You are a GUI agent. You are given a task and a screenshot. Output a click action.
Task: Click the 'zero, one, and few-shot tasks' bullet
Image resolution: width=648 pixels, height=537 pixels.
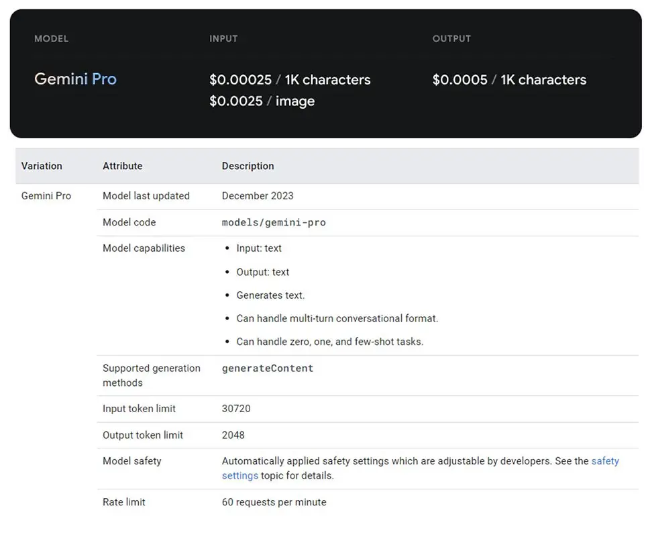[330, 342]
